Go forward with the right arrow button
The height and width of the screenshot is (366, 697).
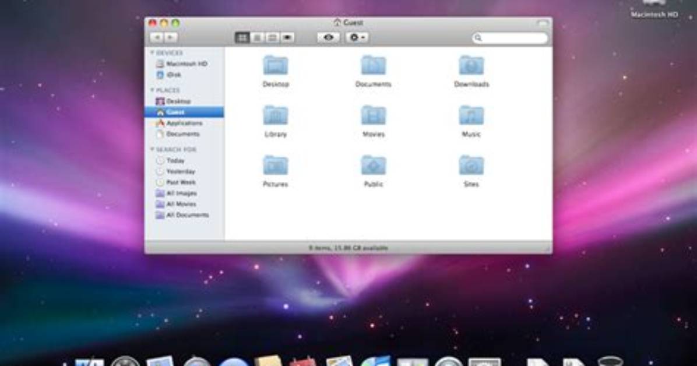point(171,38)
